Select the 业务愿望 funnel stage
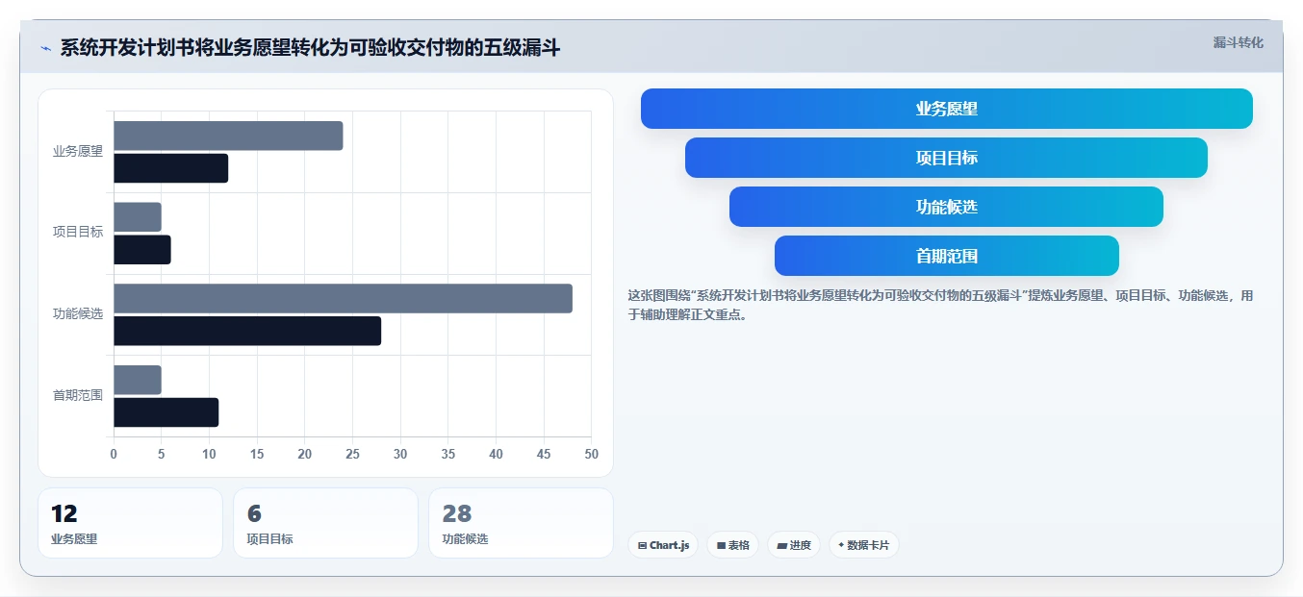The image size is (1303, 597). (947, 109)
